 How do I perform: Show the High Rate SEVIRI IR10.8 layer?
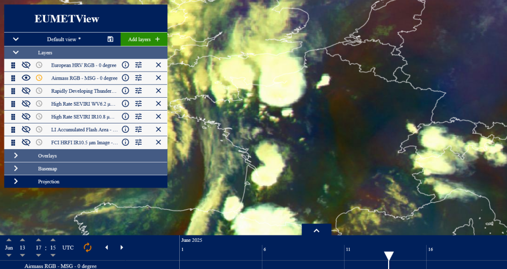click(x=26, y=116)
